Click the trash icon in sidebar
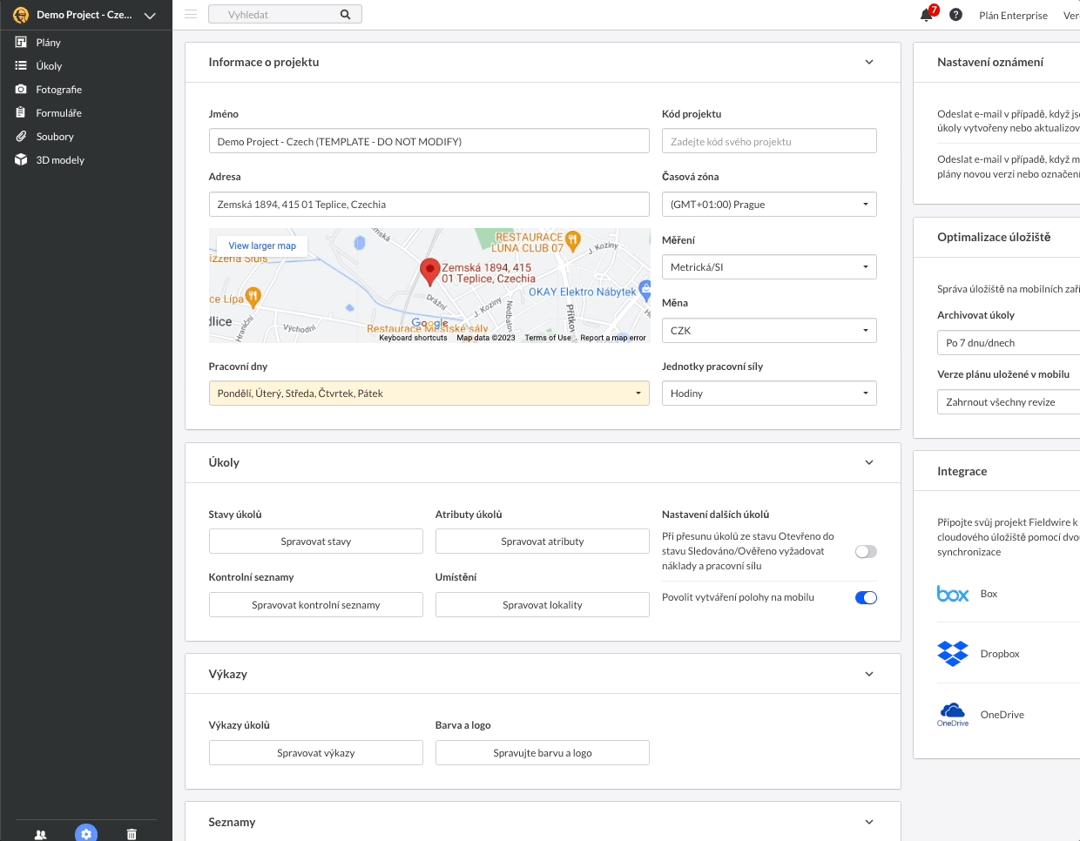1080x841 pixels. (132, 834)
